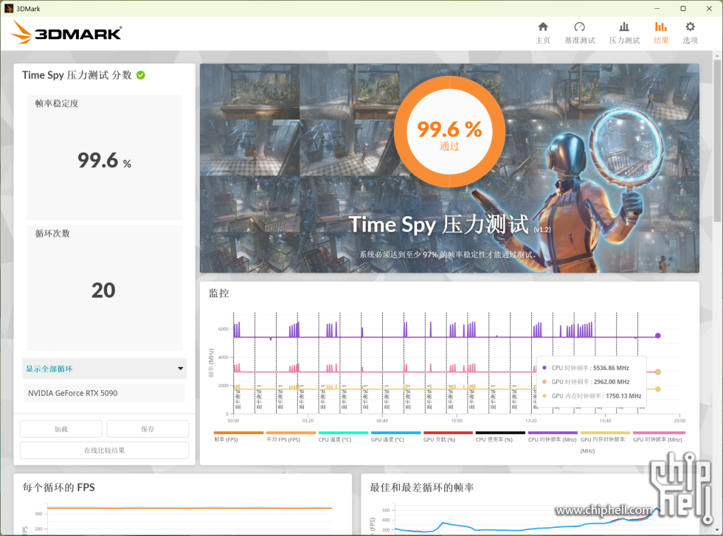723x536 pixels.
Task: Click the yellow GPU memory clock endpoint marker
Action: (x=658, y=389)
